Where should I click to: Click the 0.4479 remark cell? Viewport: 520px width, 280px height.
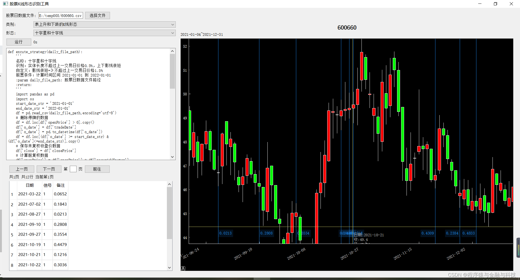click(60, 245)
